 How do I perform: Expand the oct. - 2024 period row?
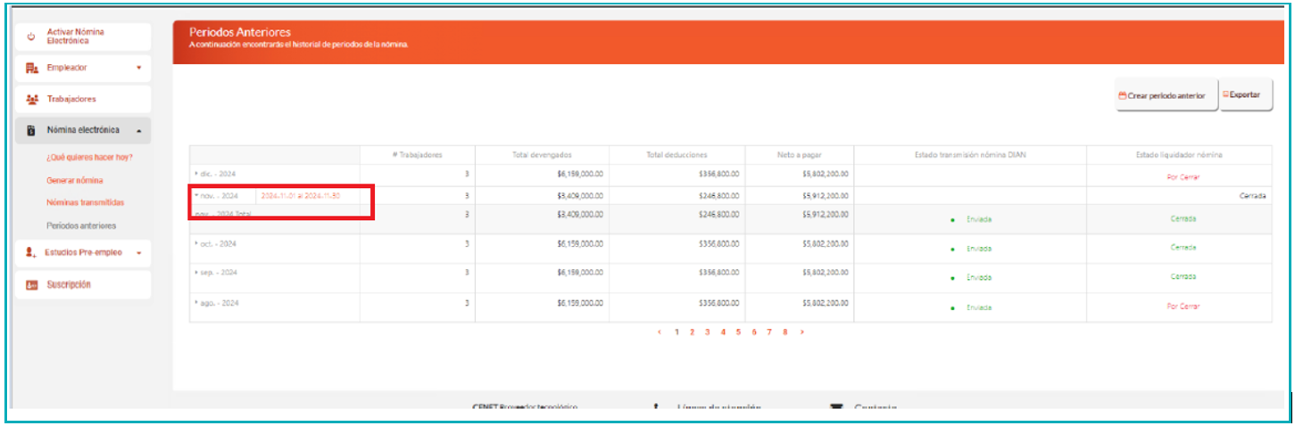pos(196,243)
